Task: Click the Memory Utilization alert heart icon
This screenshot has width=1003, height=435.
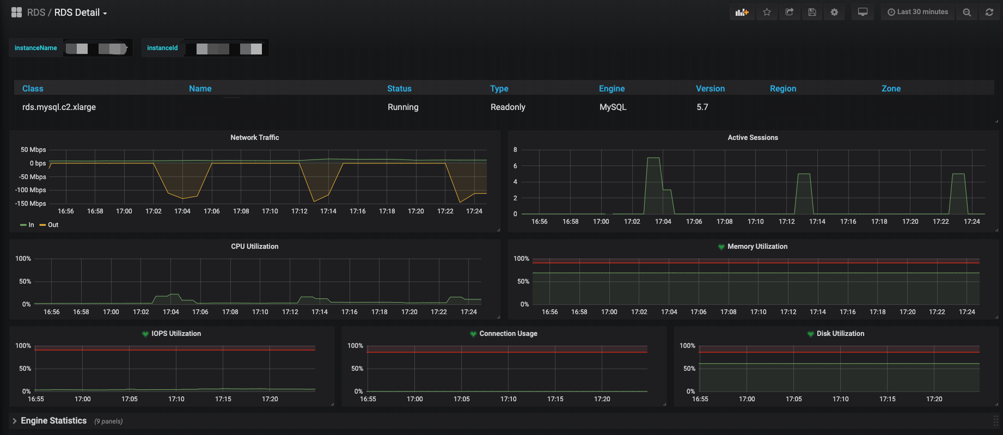Action: point(721,247)
